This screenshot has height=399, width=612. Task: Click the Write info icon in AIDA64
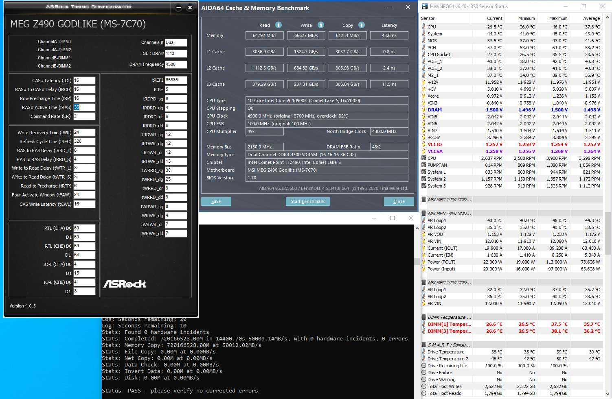coord(321,25)
